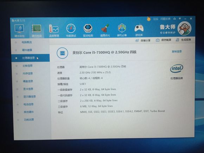Click the features list starting with MMX, SSE
The width and height of the screenshot is (204, 153).
122,111
